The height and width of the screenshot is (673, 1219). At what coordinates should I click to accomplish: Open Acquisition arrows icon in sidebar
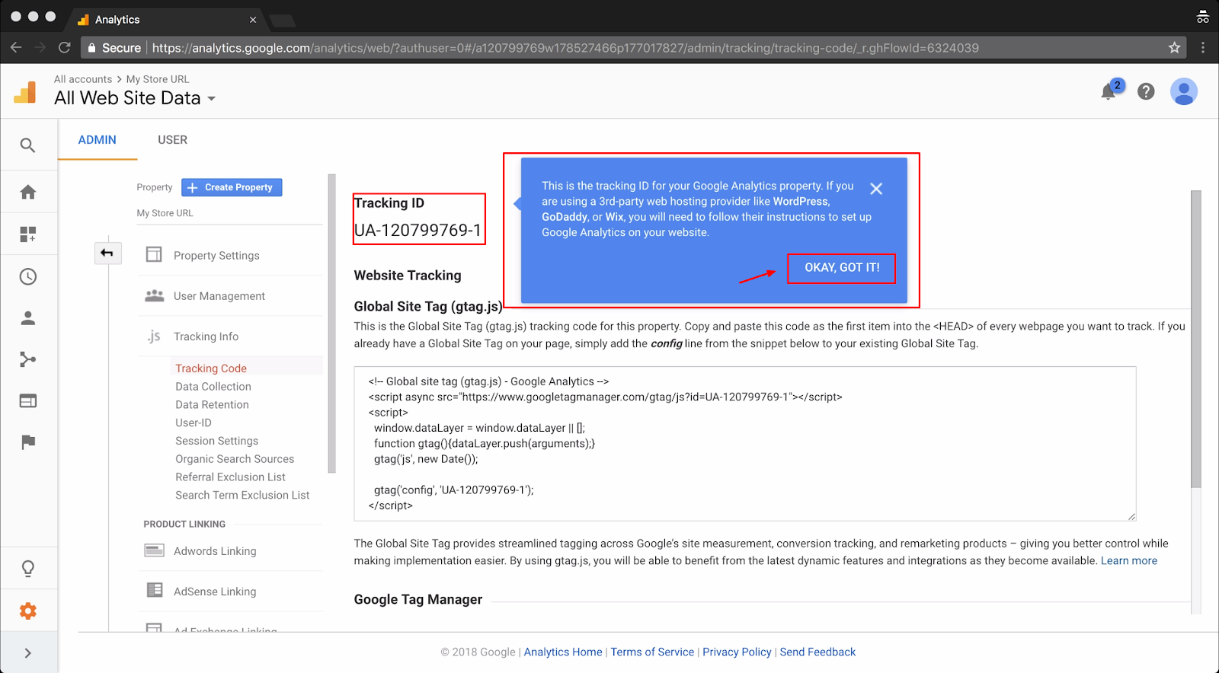click(x=28, y=359)
